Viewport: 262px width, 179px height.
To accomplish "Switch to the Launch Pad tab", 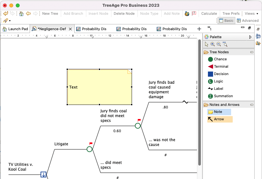I will [x=15, y=29].
